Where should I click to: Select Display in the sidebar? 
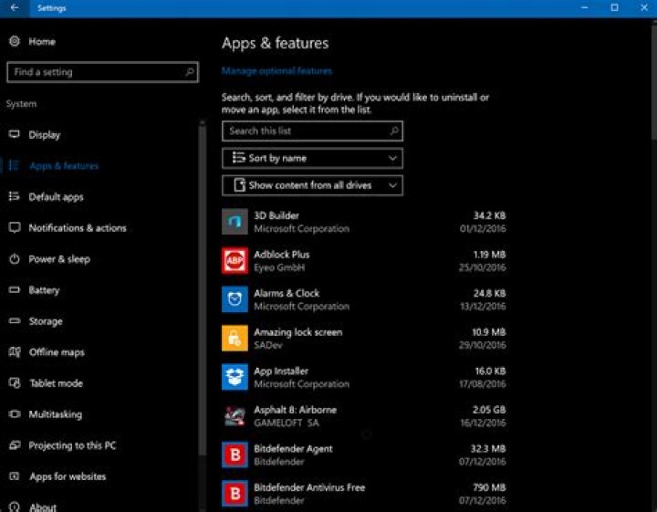pyautogui.click(x=45, y=135)
